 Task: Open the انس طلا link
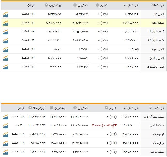pyautogui.click(x=159, y=14)
